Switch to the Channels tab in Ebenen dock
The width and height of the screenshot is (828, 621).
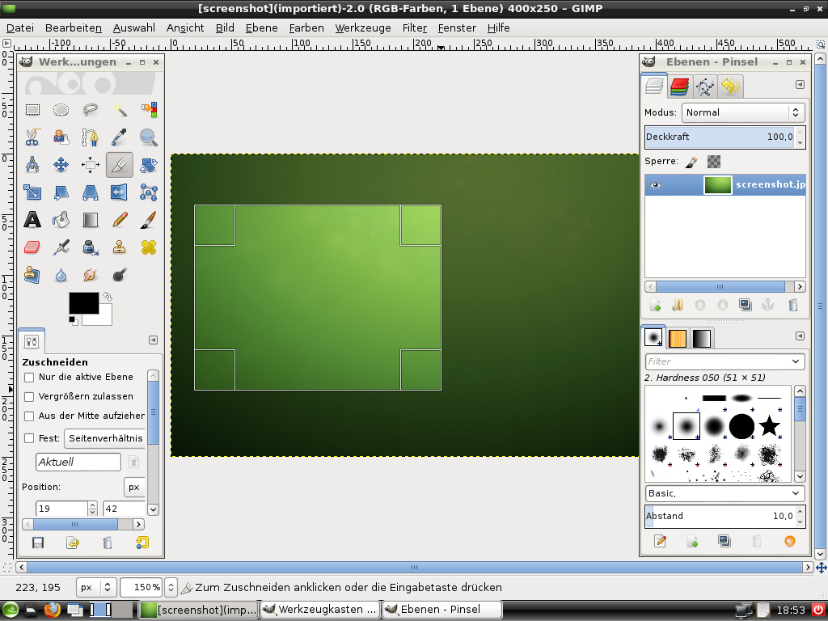(x=680, y=86)
